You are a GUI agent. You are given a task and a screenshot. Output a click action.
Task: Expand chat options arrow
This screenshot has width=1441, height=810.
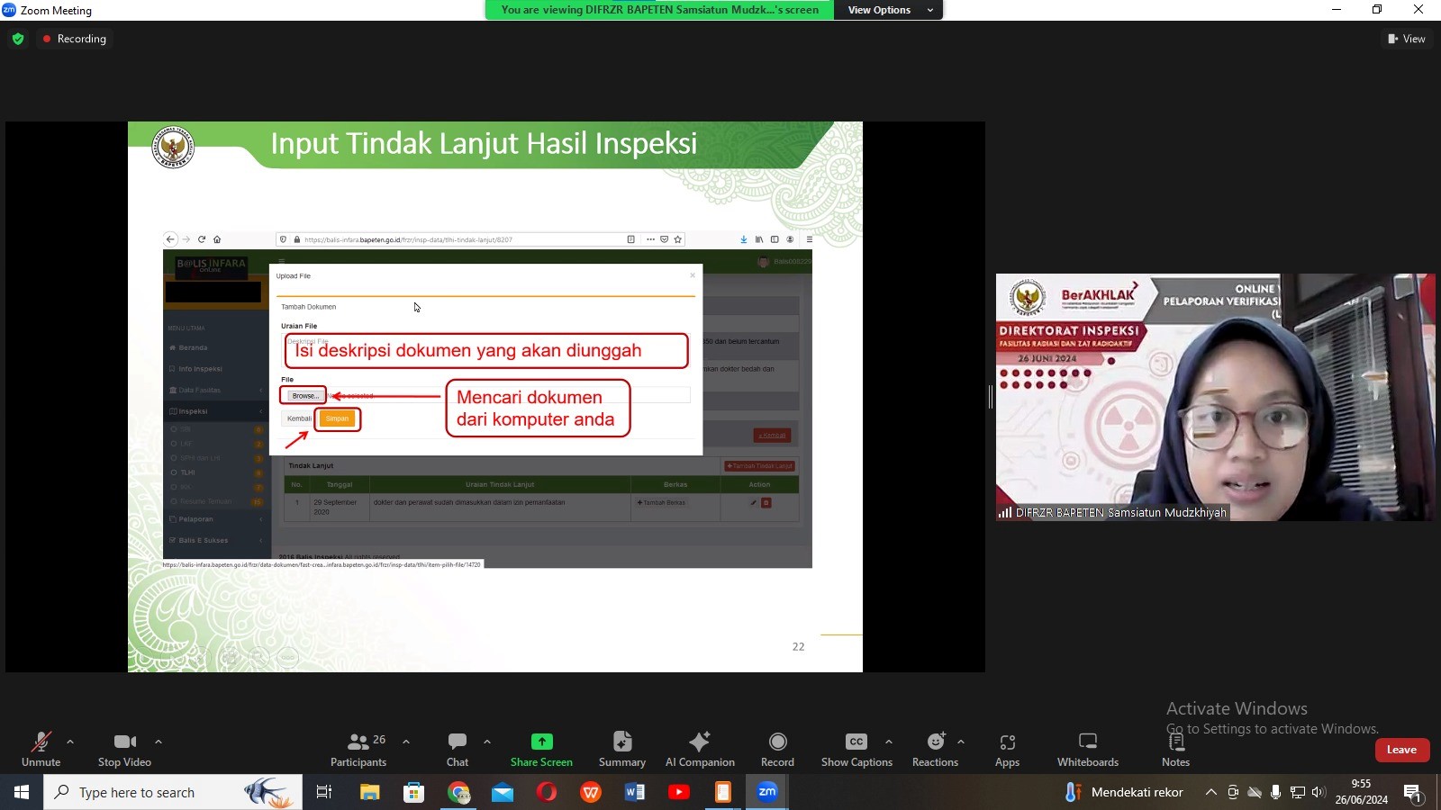click(x=487, y=742)
